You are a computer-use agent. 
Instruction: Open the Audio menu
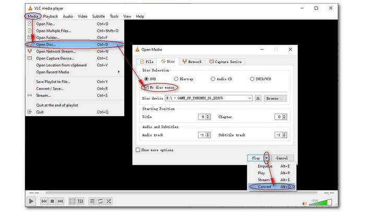tap(68, 16)
